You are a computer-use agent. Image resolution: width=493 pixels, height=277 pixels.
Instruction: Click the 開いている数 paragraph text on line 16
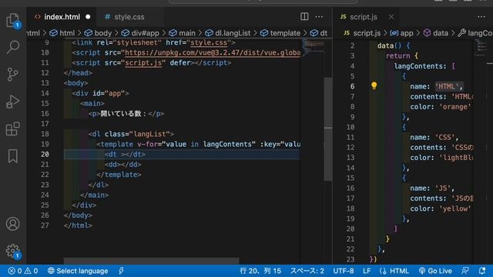(x=121, y=113)
